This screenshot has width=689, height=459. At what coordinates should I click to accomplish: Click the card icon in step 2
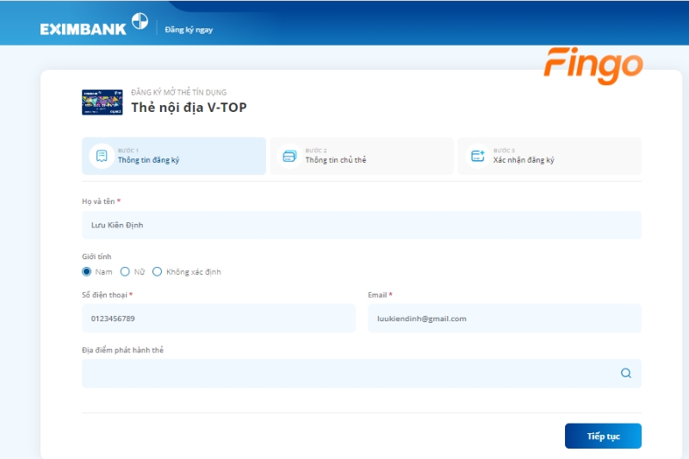click(289, 156)
